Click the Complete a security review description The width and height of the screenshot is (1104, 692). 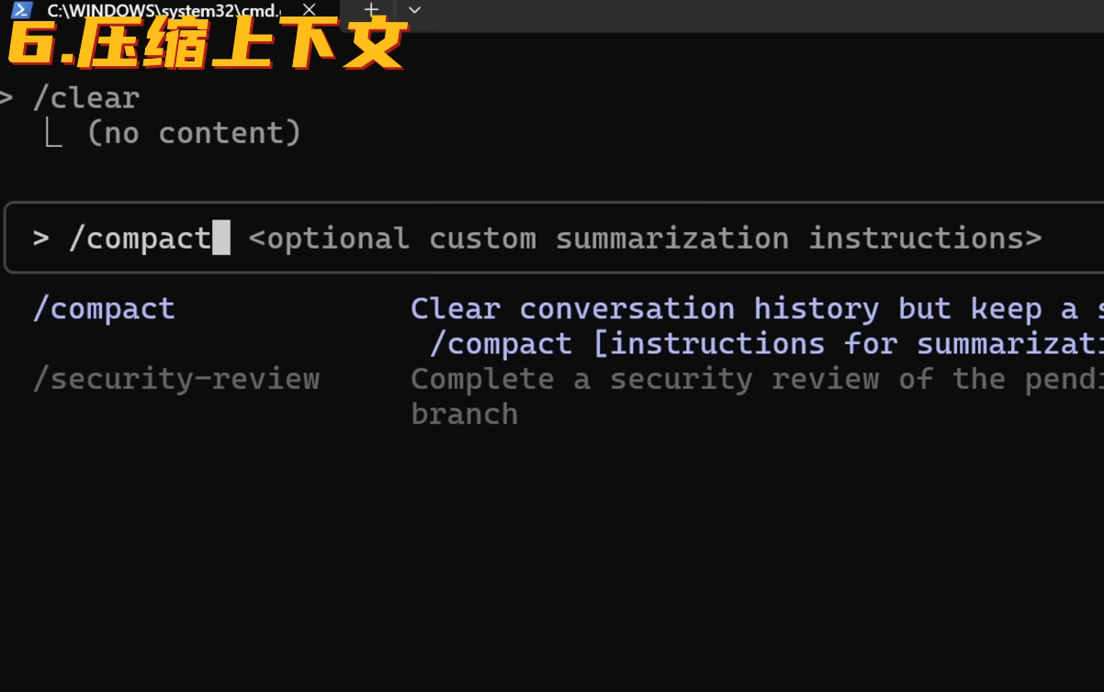757,378
